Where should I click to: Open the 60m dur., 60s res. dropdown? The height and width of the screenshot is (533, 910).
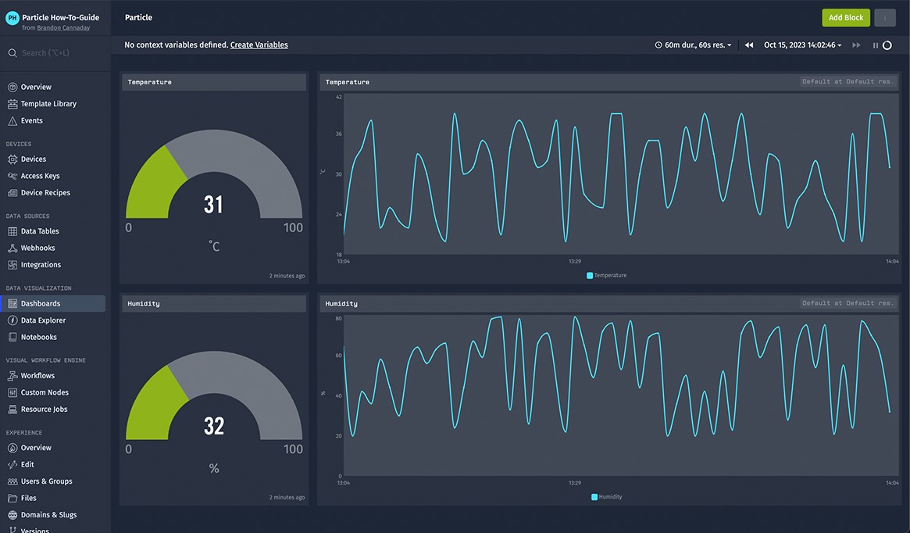click(694, 45)
